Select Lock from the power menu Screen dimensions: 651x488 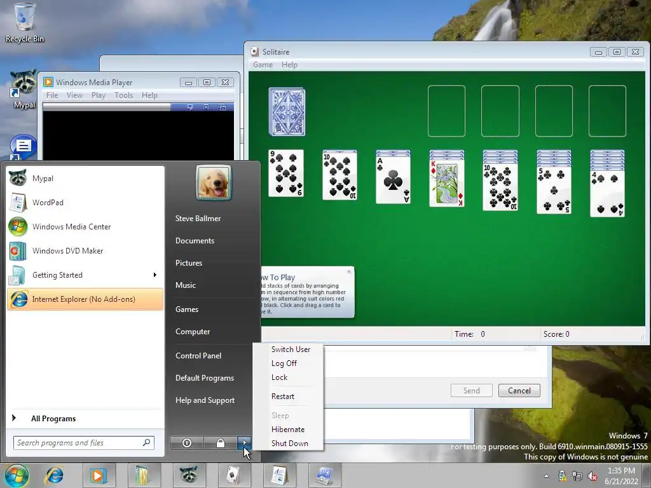click(280, 377)
